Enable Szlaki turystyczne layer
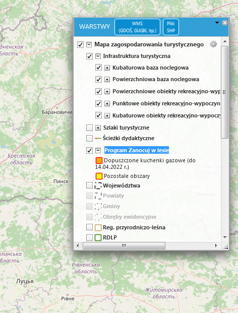The image size is (238, 313). click(89, 128)
